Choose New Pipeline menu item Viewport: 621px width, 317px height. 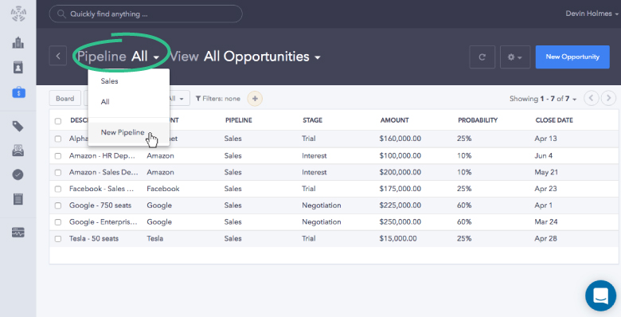[129, 132]
